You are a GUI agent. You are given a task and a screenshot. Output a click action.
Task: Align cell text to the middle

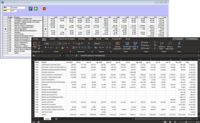(x=76, y=44)
